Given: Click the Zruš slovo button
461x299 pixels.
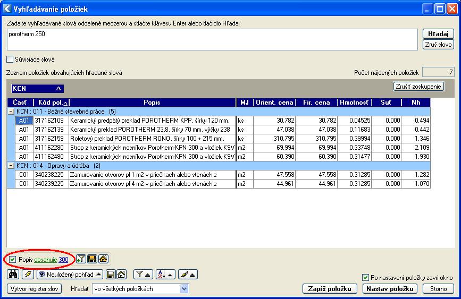Looking at the screenshot, I should [x=438, y=45].
